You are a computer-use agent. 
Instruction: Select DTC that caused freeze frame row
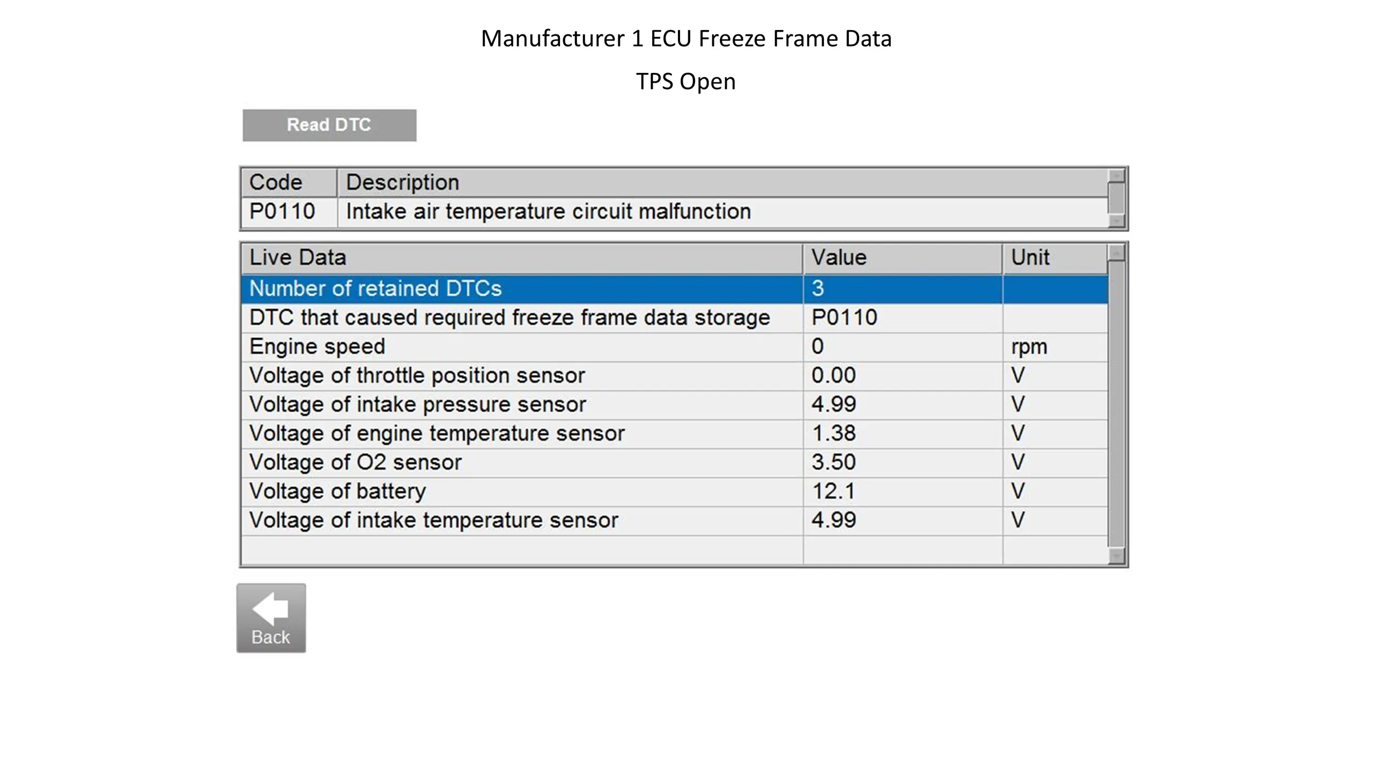(x=674, y=318)
